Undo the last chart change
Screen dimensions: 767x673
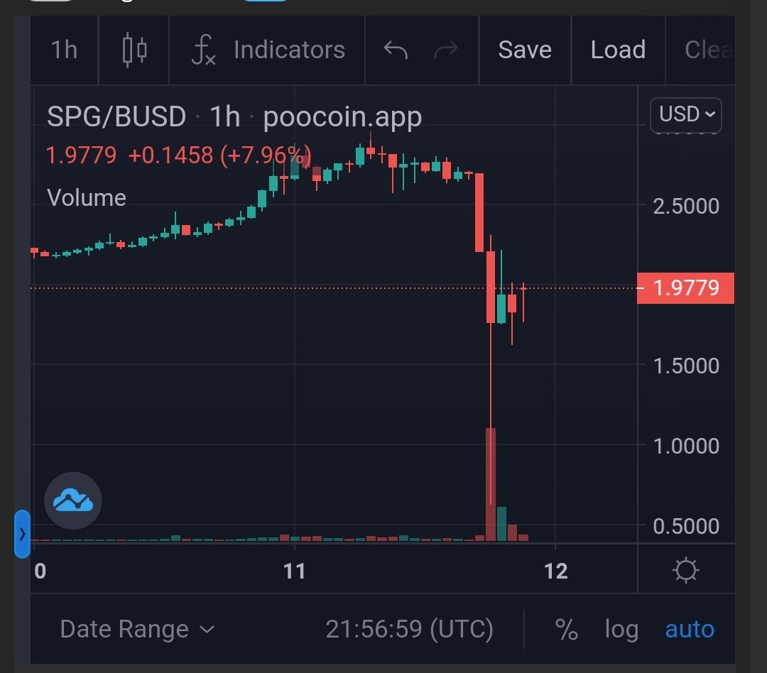(396, 50)
